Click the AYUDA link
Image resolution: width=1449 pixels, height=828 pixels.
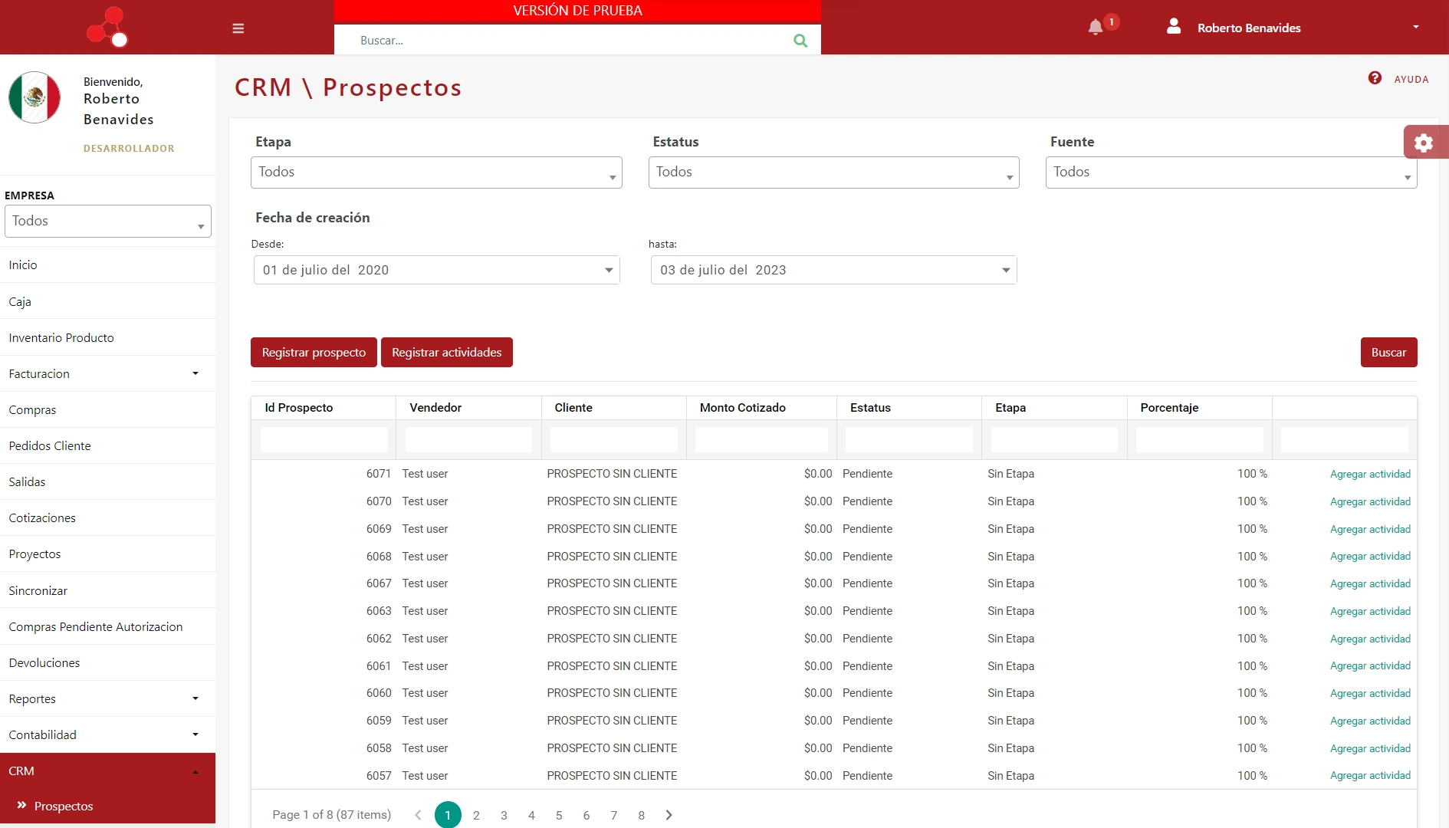pyautogui.click(x=1411, y=79)
